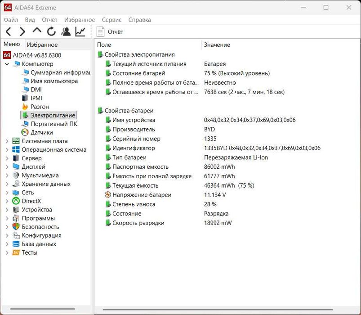This screenshot has height=315, width=361.
Task: Click the Тесты benchmark icon
Action: click(16, 252)
